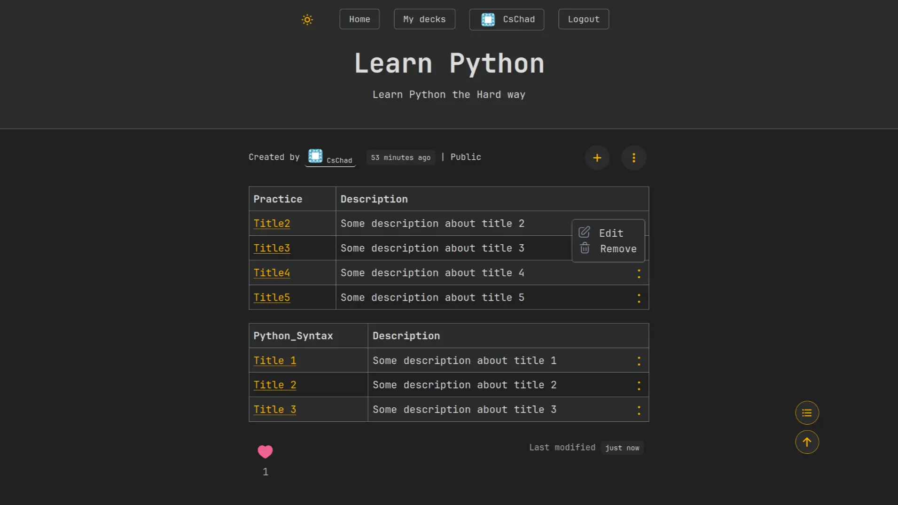Click the pencil edit icon

(584, 232)
